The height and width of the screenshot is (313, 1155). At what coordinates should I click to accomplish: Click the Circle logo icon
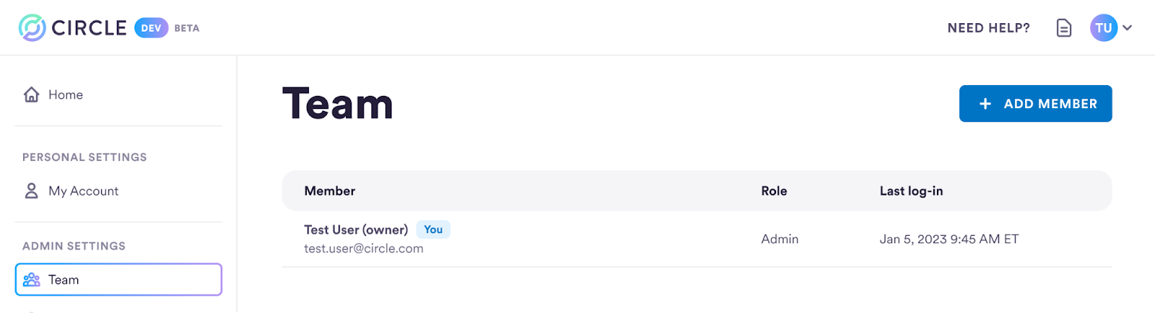[32, 27]
